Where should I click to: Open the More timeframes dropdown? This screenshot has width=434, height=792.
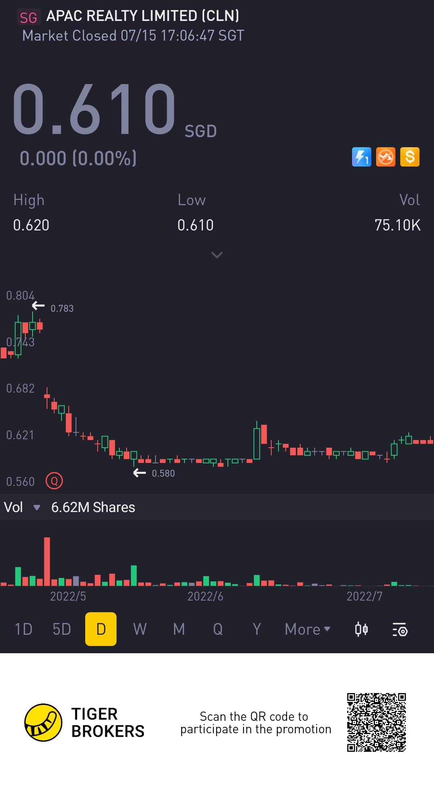(x=307, y=629)
